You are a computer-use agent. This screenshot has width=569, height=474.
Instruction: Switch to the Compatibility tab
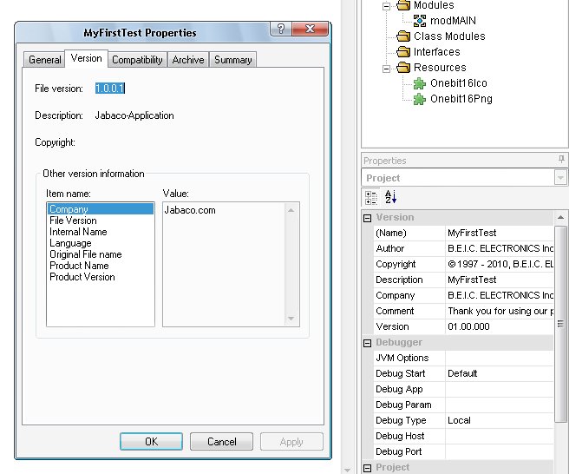[x=137, y=60]
